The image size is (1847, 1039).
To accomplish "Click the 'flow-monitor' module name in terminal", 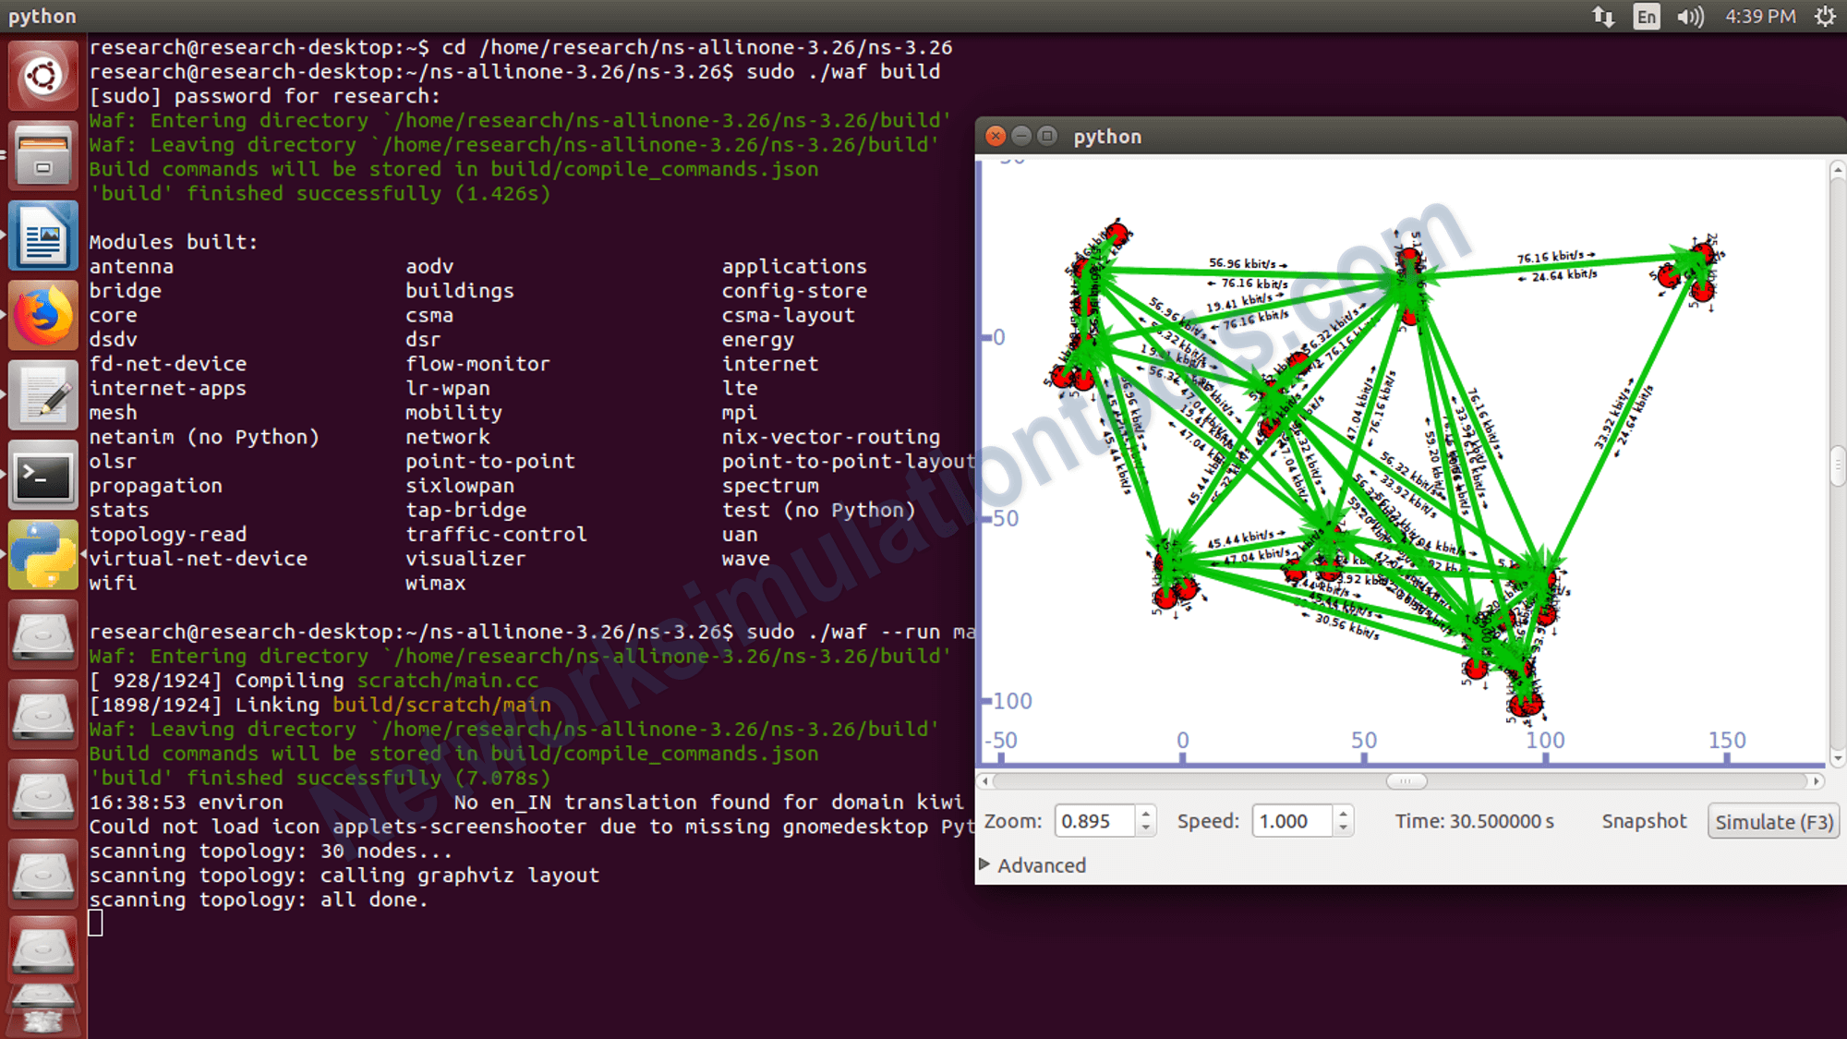I will click(x=477, y=364).
